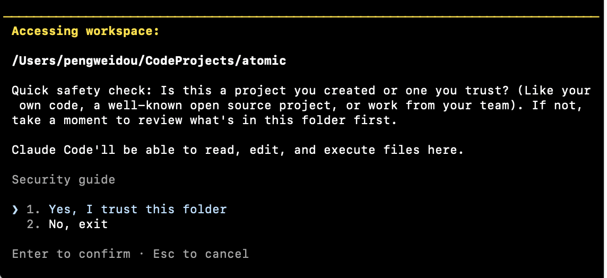Screen dimensions: 607x278
Task: Click the dot separator between keyboard hints
Action: pos(141,254)
